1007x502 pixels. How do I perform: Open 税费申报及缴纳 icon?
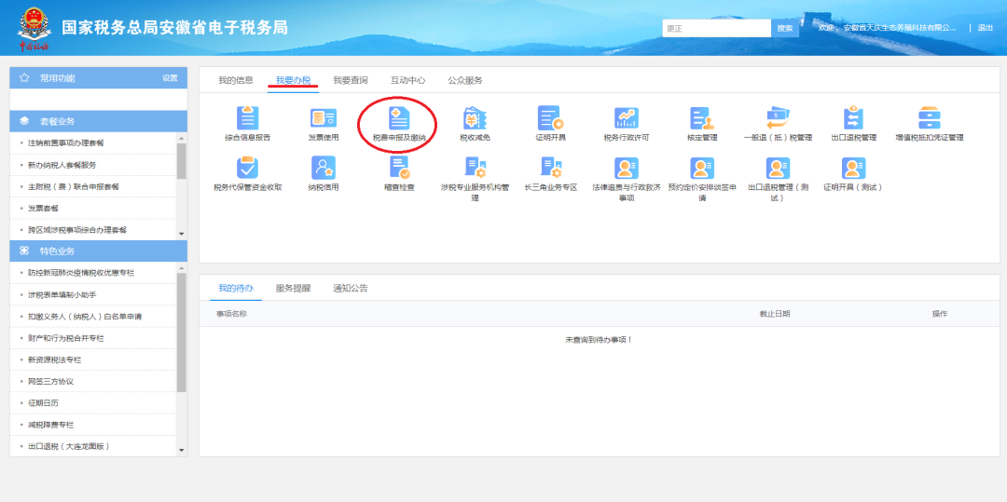coord(399,118)
